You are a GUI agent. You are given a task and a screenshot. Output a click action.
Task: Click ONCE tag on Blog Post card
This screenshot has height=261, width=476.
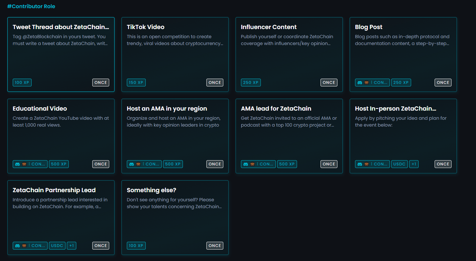(x=443, y=83)
